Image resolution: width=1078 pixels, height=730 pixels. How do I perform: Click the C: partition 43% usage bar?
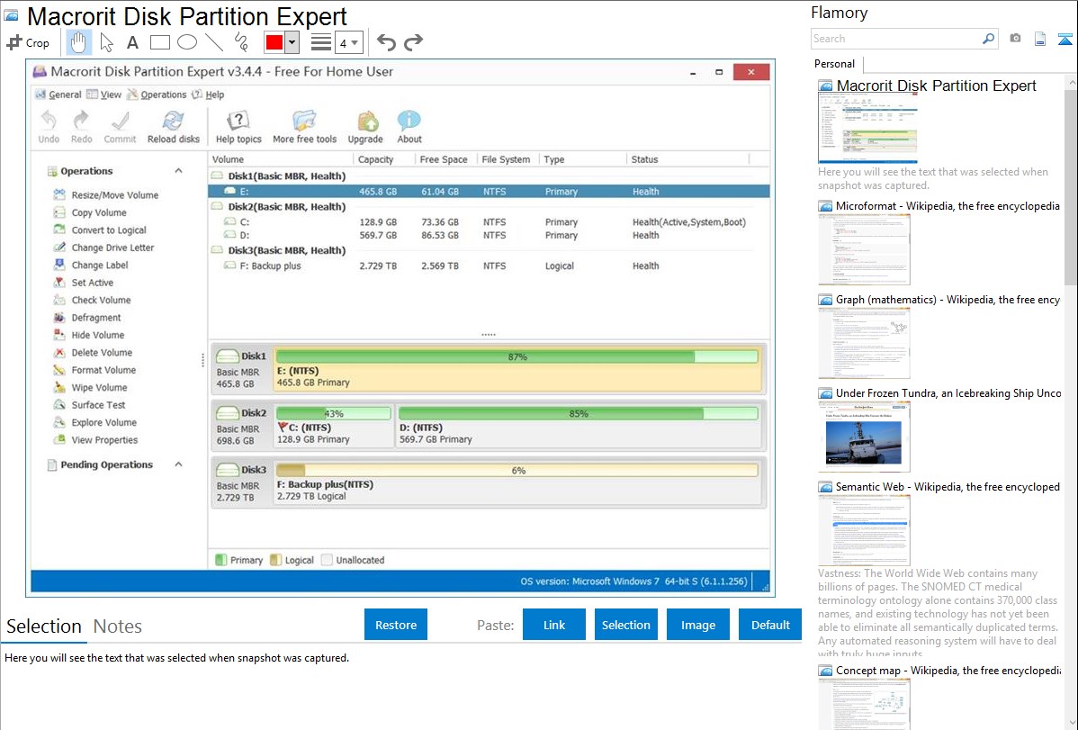(x=334, y=413)
